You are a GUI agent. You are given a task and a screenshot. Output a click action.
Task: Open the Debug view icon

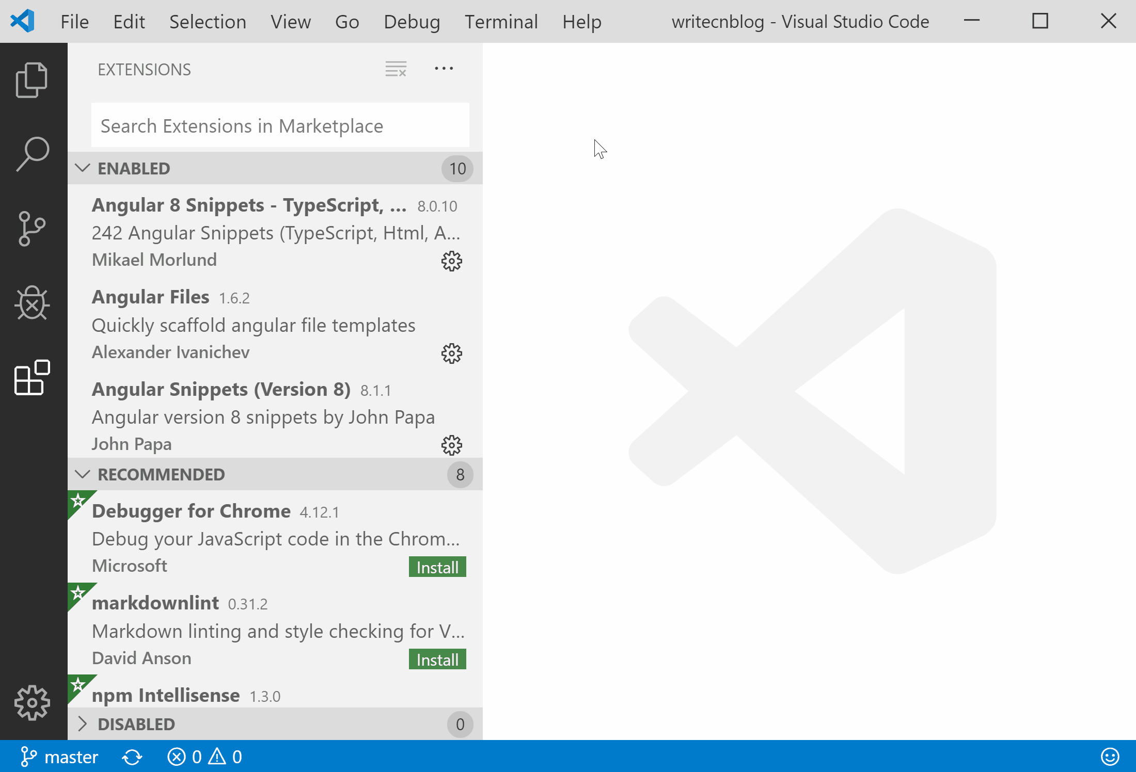tap(32, 303)
